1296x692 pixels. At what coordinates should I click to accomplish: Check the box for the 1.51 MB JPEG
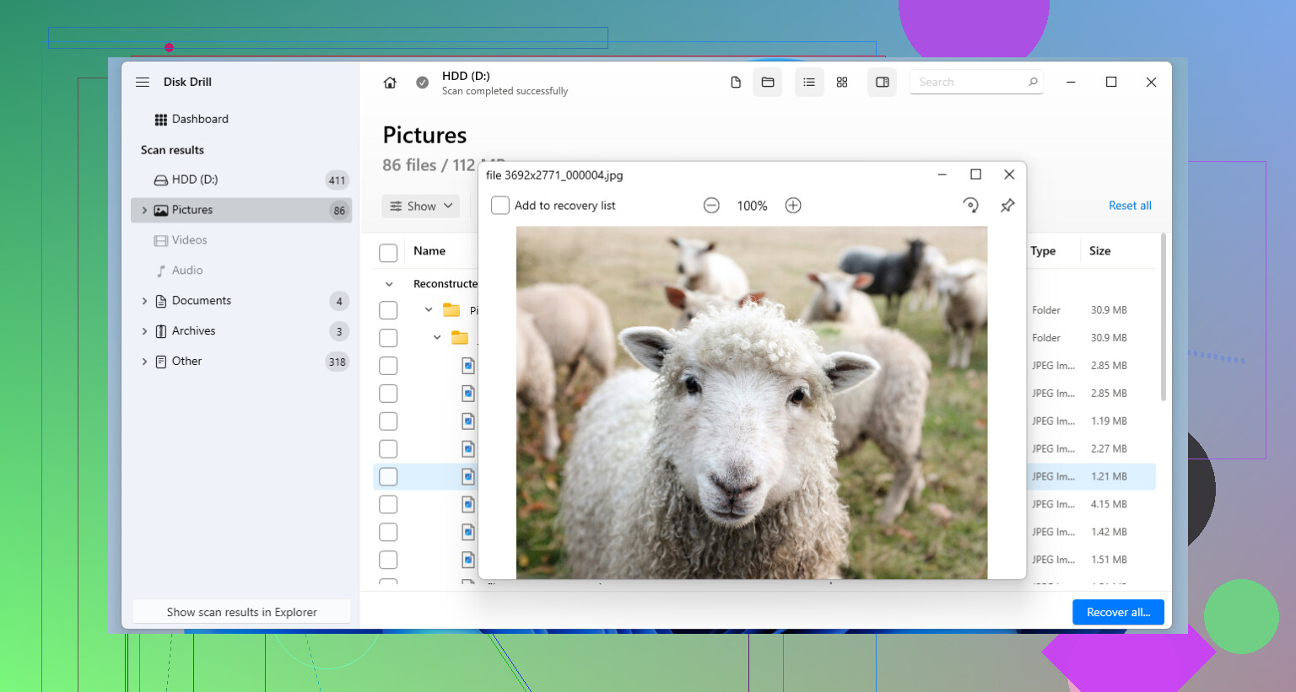point(388,561)
